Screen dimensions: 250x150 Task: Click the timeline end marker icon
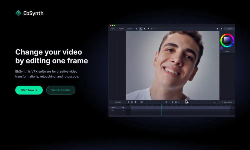coord(230,105)
